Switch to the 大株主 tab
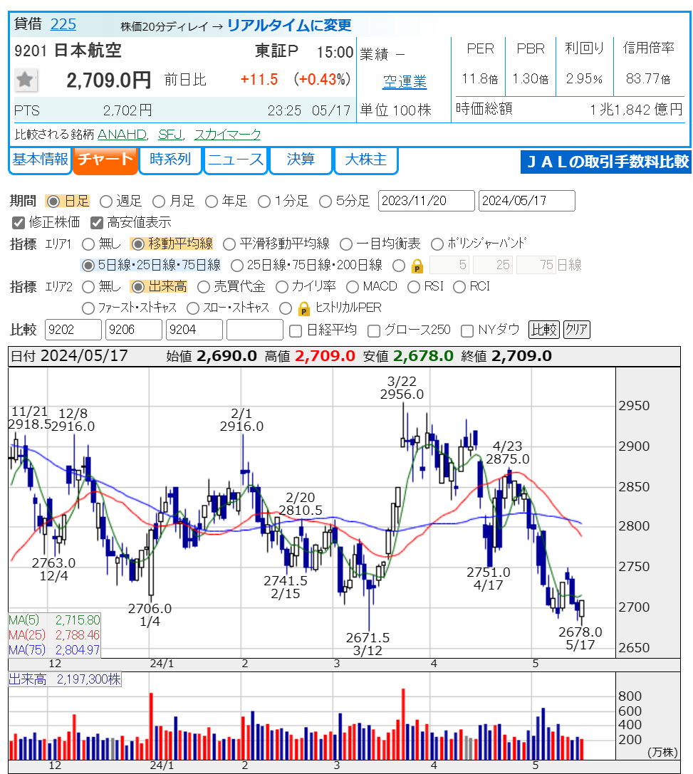 [366, 160]
